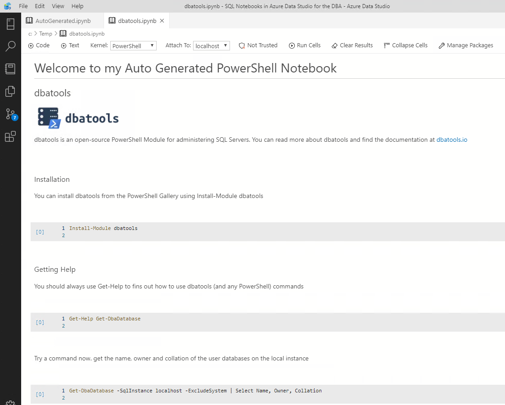505x405 pixels.
Task: Open the Search view icon
Action: (x=10, y=46)
